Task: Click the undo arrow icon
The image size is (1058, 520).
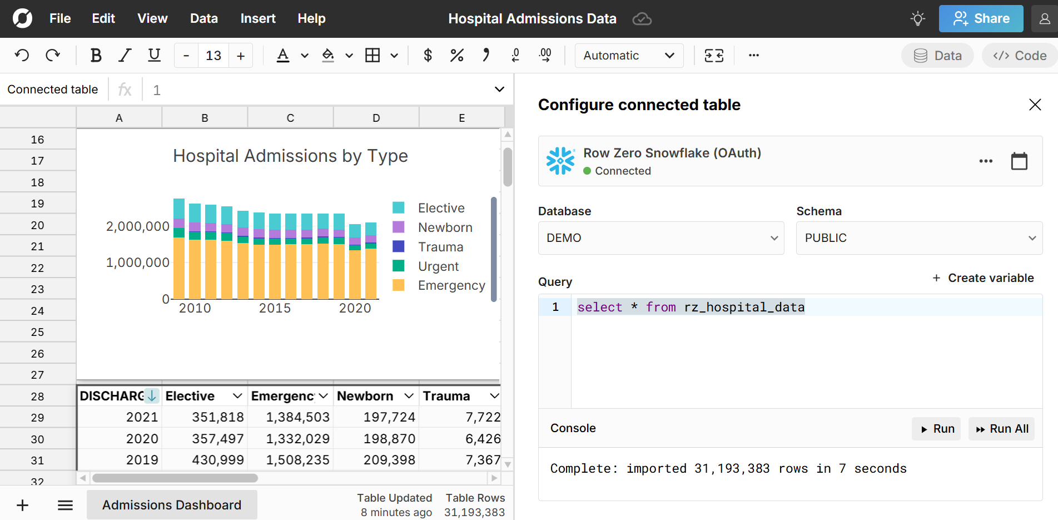Action: tap(22, 55)
